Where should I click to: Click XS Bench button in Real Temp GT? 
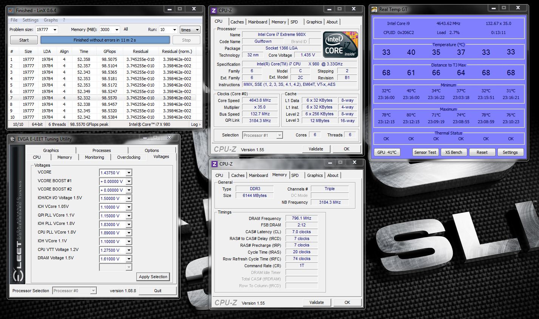point(454,152)
